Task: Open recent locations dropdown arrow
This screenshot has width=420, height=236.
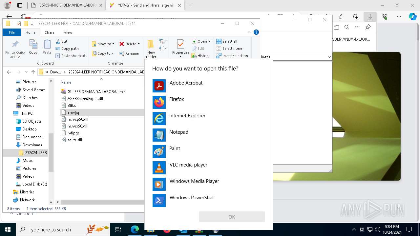Action: (x=26, y=72)
